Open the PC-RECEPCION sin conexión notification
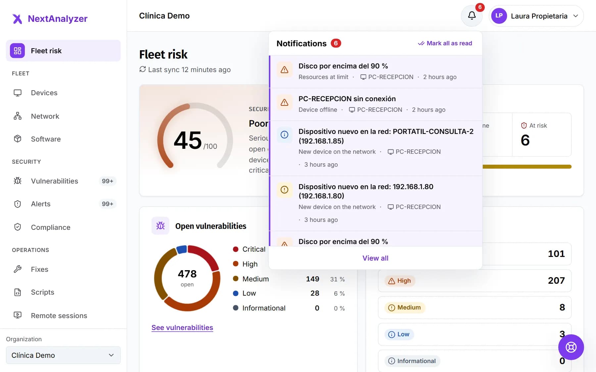The image size is (596, 372). click(x=375, y=104)
